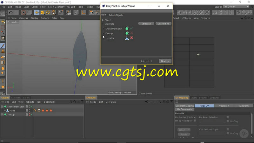Screen dimensions: 254x143
Task: Select Lathe row in wizard list
Action: point(111,38)
